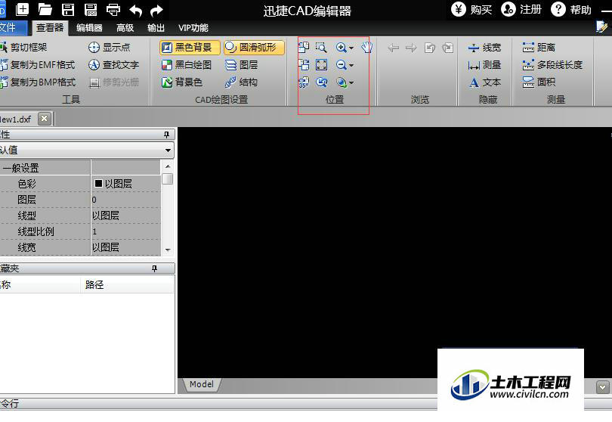Save the drawing with the floppy icon

[x=68, y=9]
